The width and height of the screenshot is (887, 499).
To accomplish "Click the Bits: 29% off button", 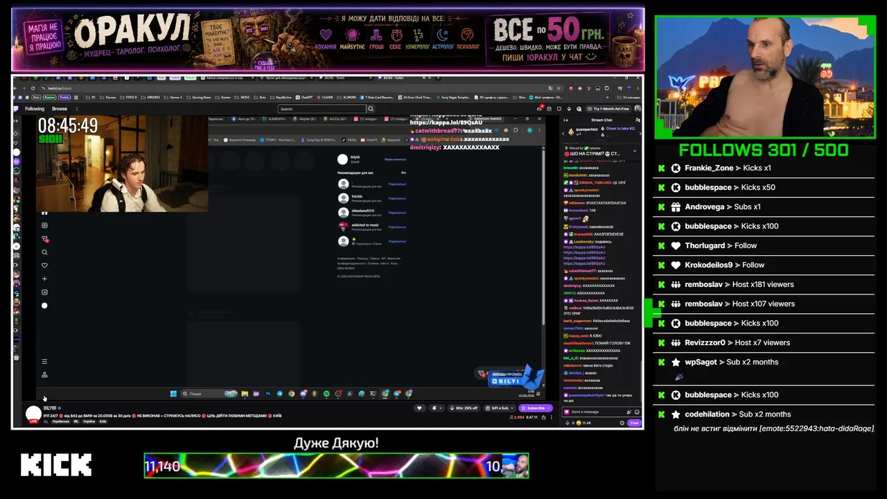I will pyautogui.click(x=464, y=408).
